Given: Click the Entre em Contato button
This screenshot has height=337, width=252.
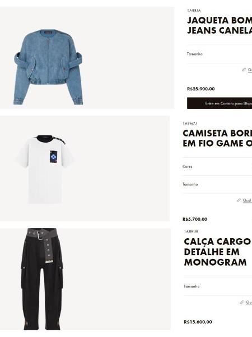Looking at the screenshot, I should (x=220, y=103).
